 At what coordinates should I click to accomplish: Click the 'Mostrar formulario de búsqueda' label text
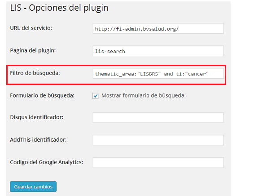click(143, 95)
